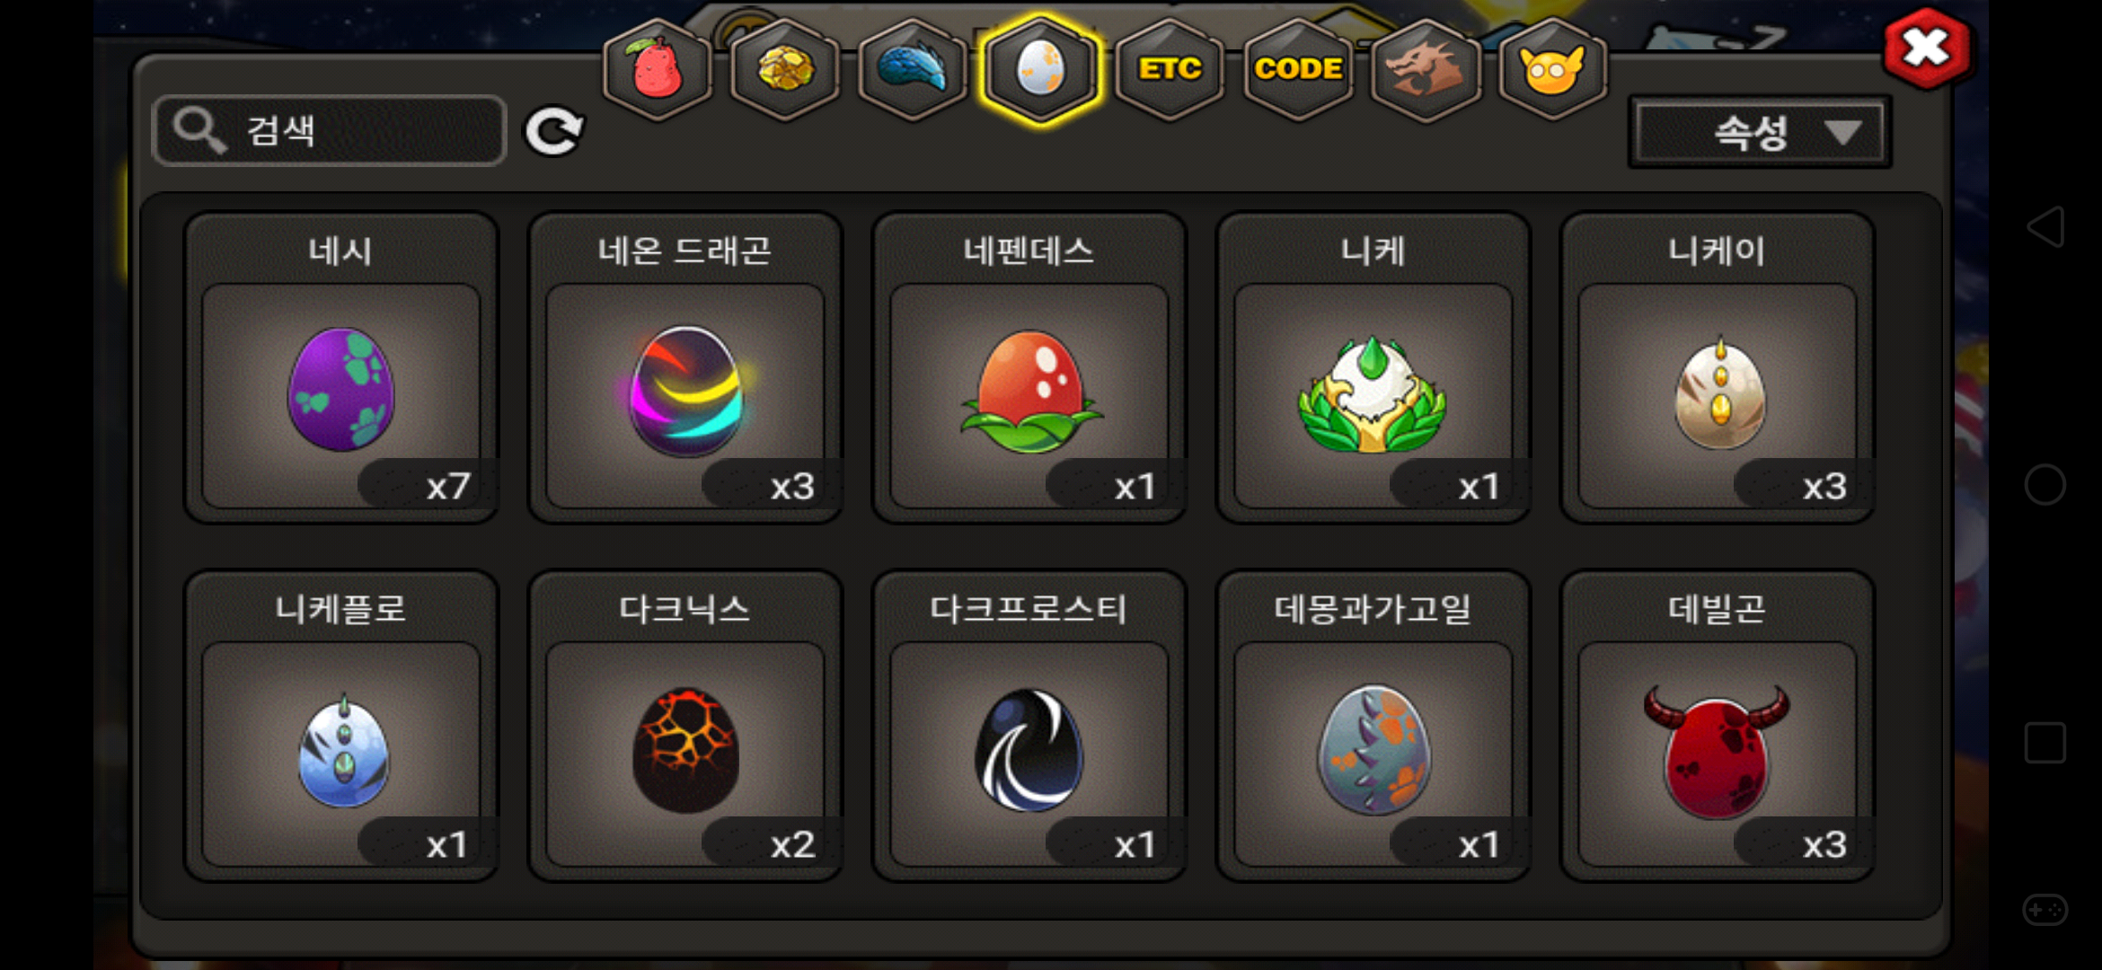
Task: Tap the Android back triangle button
Action: coord(2045,226)
